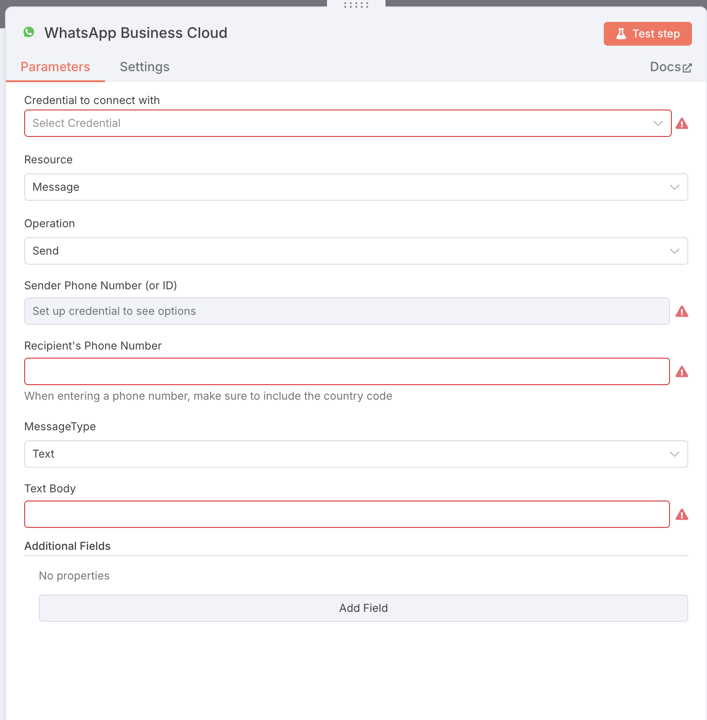Click the 'Operation' label
The image size is (707, 720).
(49, 224)
